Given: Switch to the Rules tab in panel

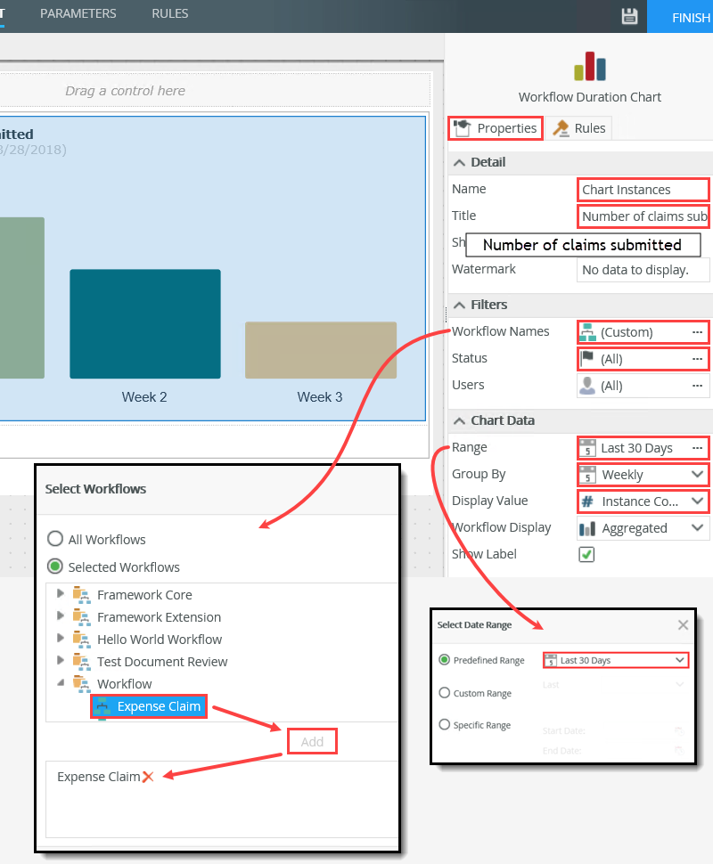Looking at the screenshot, I should (579, 128).
